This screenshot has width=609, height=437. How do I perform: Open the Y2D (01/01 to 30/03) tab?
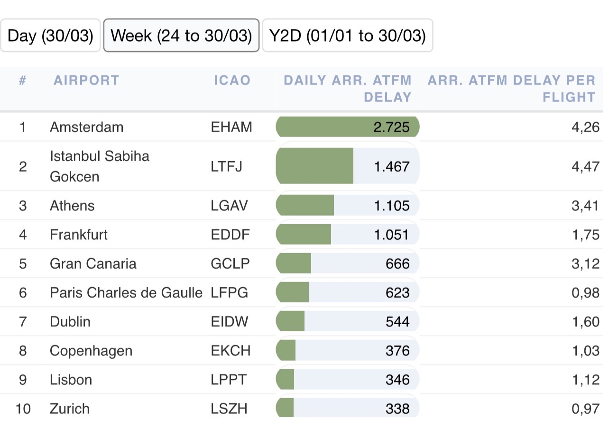[x=347, y=36]
